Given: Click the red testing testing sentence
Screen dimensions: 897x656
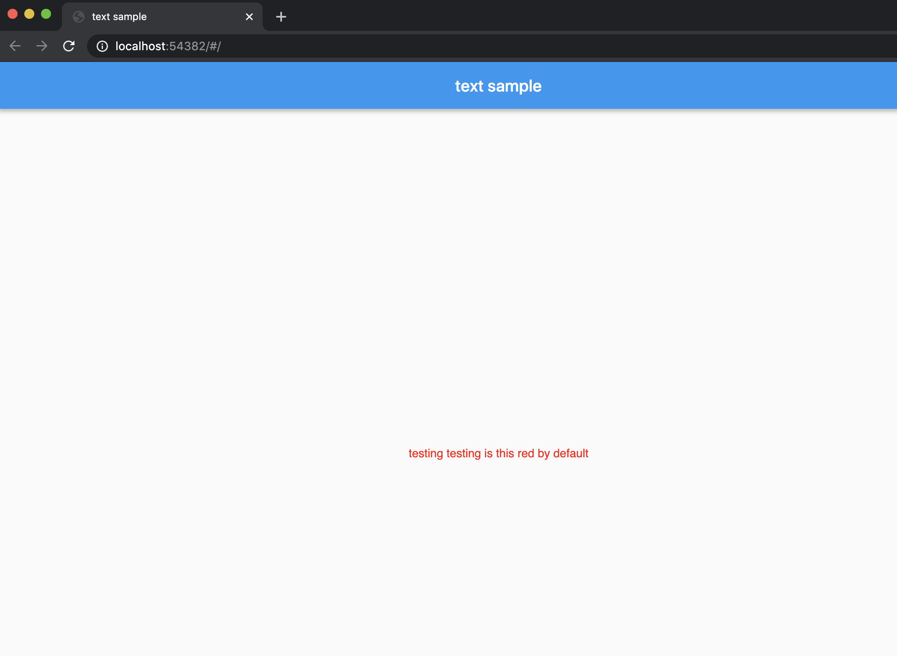Looking at the screenshot, I should (x=498, y=453).
